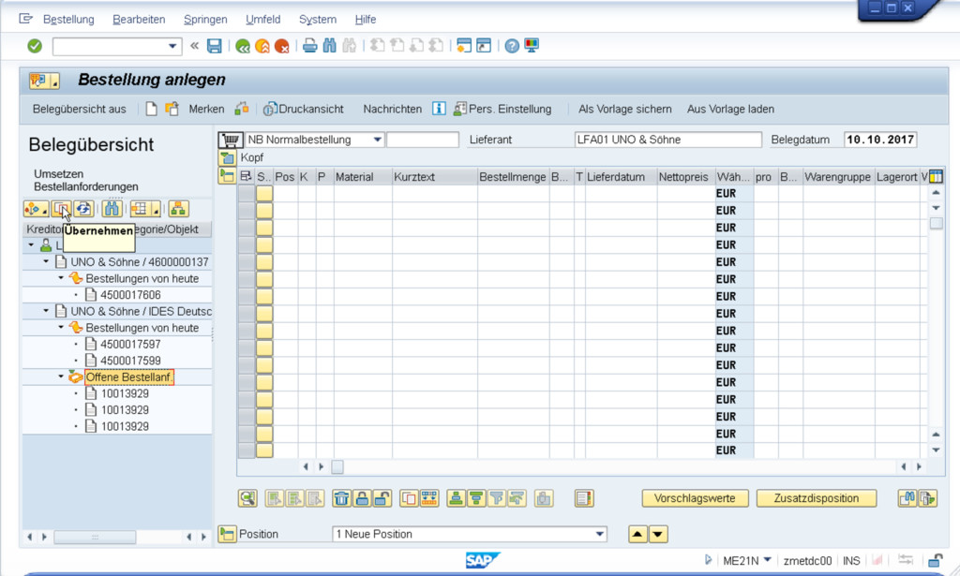Click the Vorschlagswerte button
The width and height of the screenshot is (960, 576).
click(695, 498)
